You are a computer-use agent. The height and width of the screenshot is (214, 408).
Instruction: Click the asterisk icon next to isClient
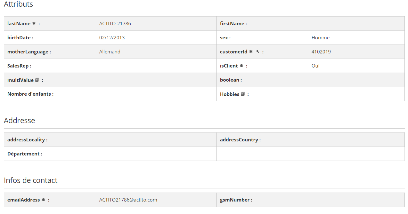pos(241,66)
